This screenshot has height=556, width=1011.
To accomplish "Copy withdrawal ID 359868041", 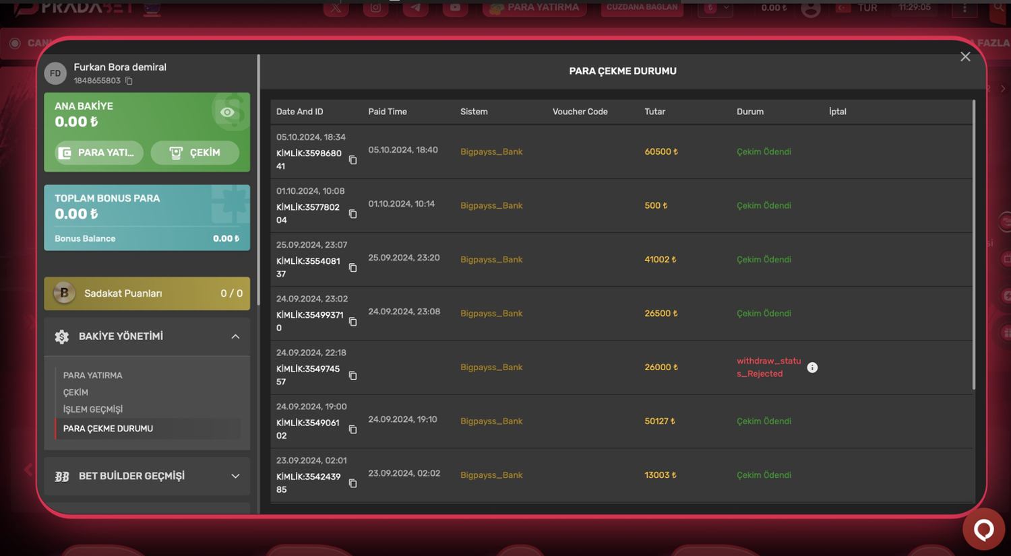I will pyautogui.click(x=353, y=160).
